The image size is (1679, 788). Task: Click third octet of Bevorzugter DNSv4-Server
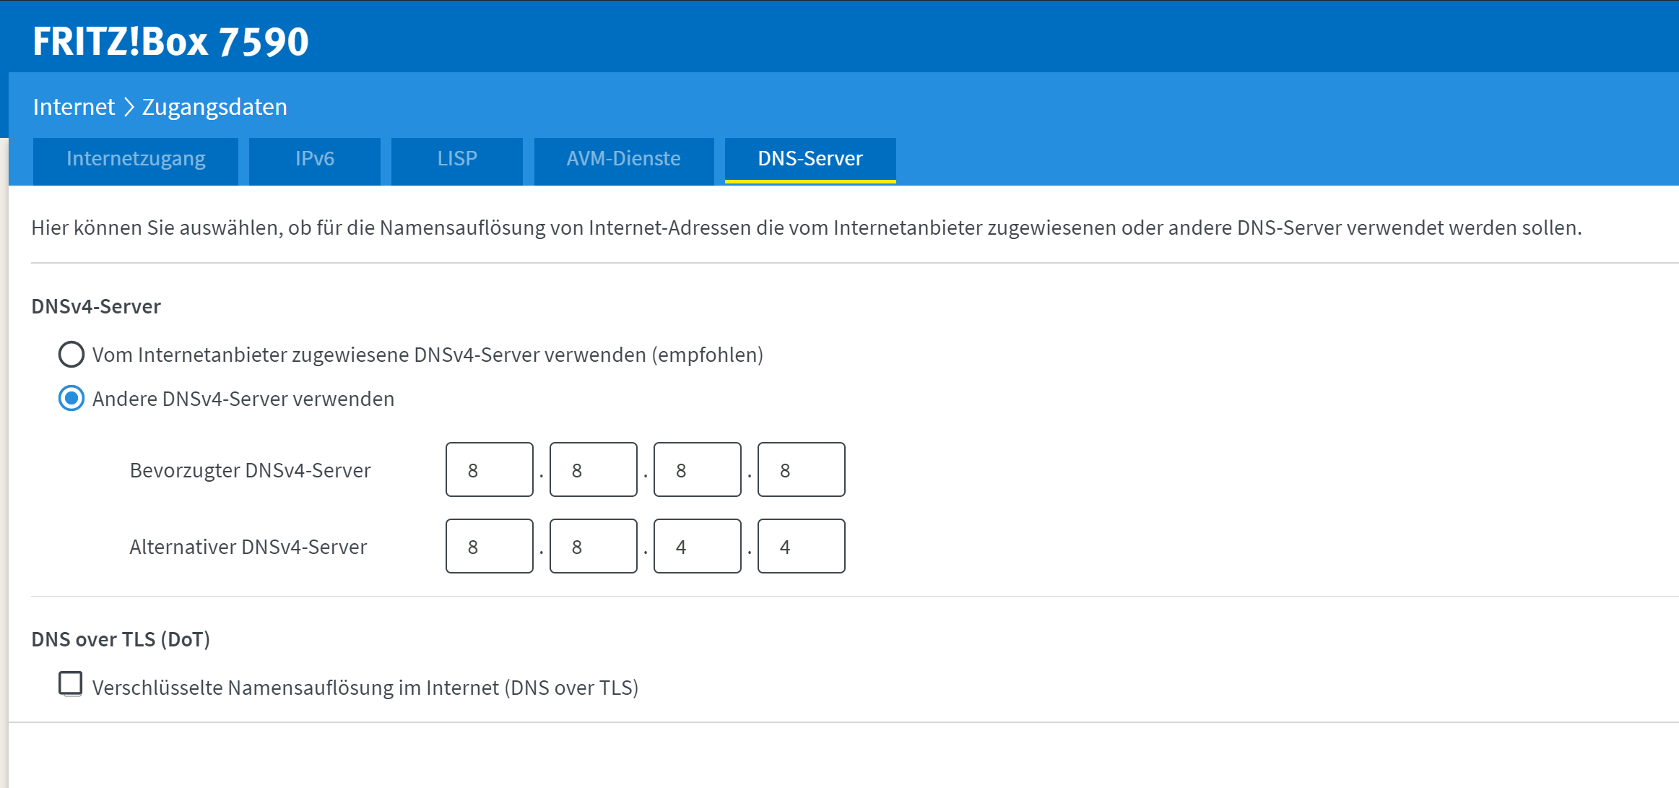(698, 469)
